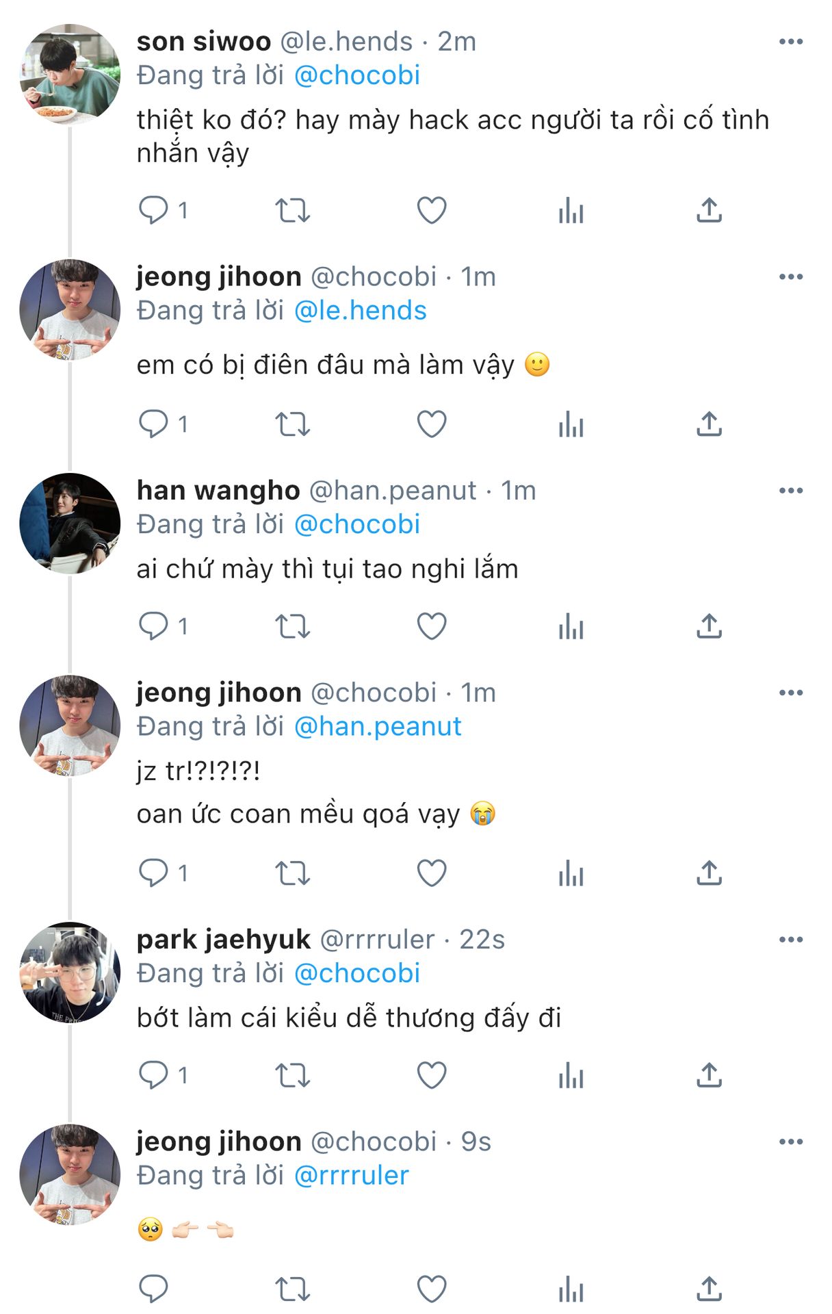Screen dimensions: 832x1314
Task: Open more options for son siwoo's tweet
Action: [x=790, y=42]
